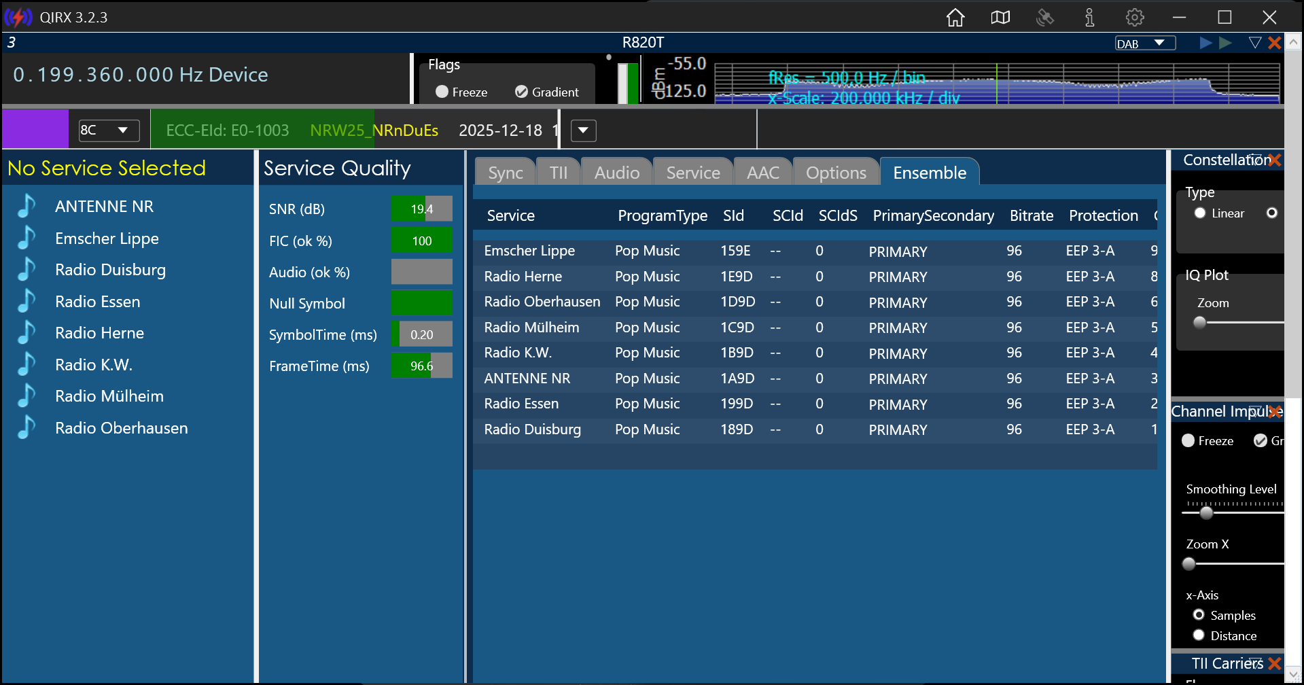Screen dimensions: 1304x685
Task: Select Radio Duisburg in the service list
Action: (110, 270)
